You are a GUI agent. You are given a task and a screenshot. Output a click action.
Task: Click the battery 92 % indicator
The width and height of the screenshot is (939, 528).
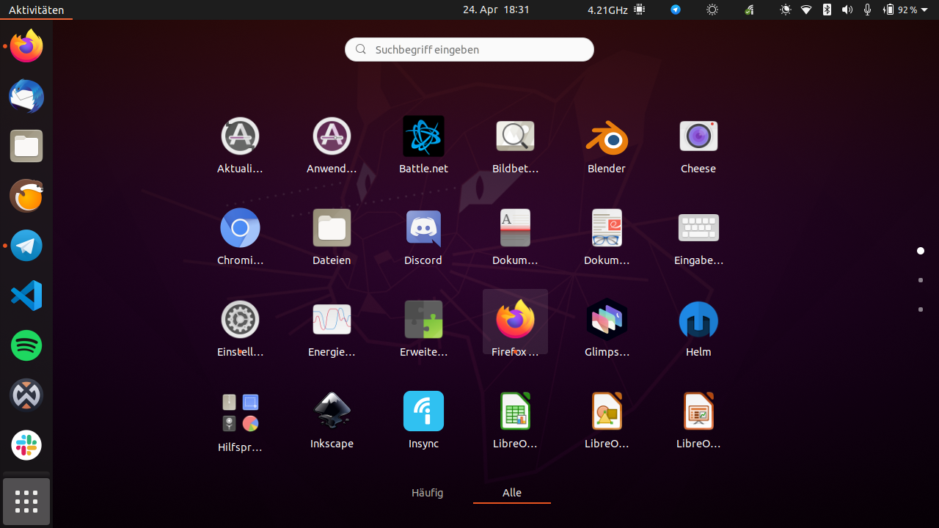tap(901, 10)
